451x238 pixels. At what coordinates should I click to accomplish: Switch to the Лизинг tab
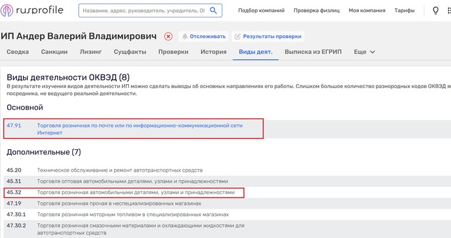(x=91, y=52)
